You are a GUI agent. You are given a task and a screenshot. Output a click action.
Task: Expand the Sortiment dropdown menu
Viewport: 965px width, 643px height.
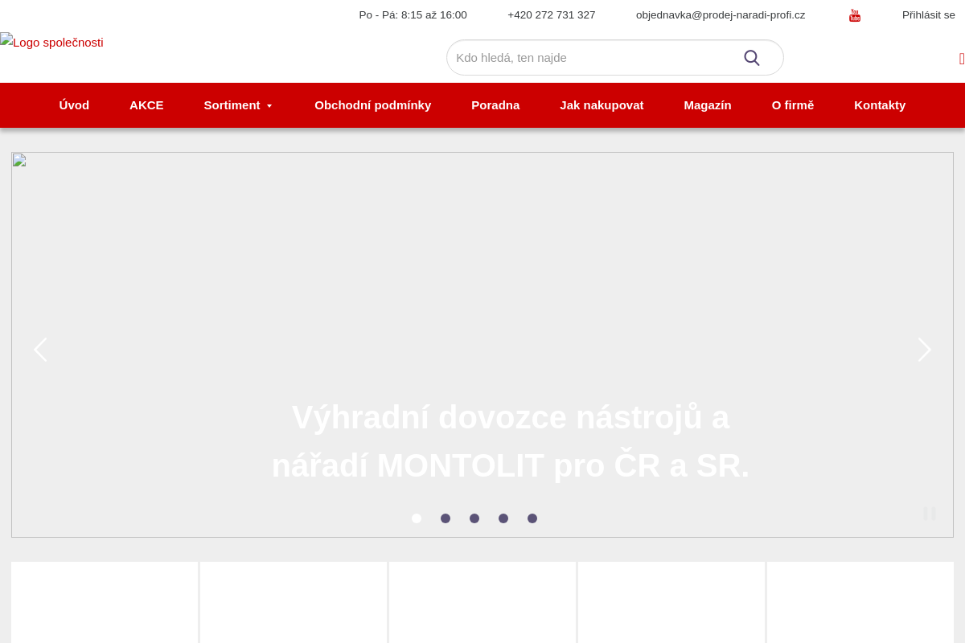(x=238, y=105)
